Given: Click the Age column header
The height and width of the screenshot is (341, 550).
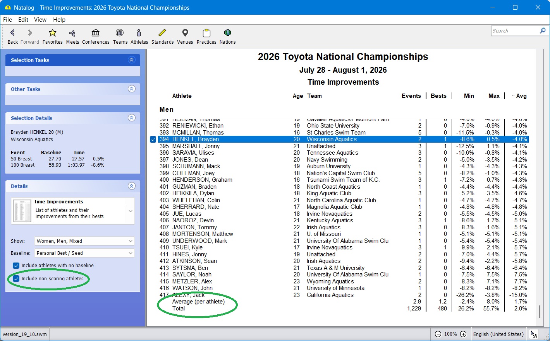Looking at the screenshot, I should click(x=298, y=96).
